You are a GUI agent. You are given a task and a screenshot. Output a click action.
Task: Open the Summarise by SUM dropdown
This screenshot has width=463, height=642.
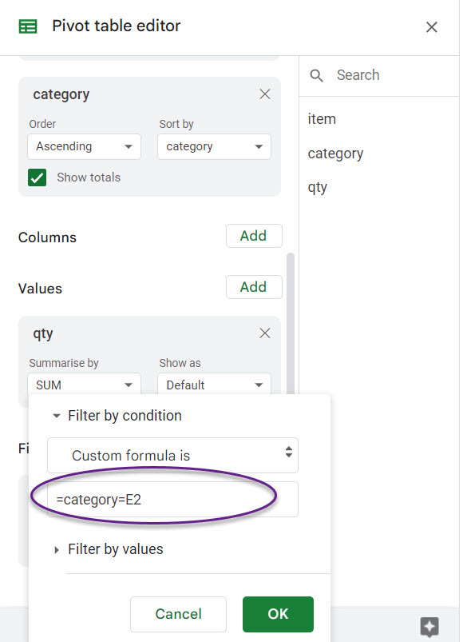84,385
